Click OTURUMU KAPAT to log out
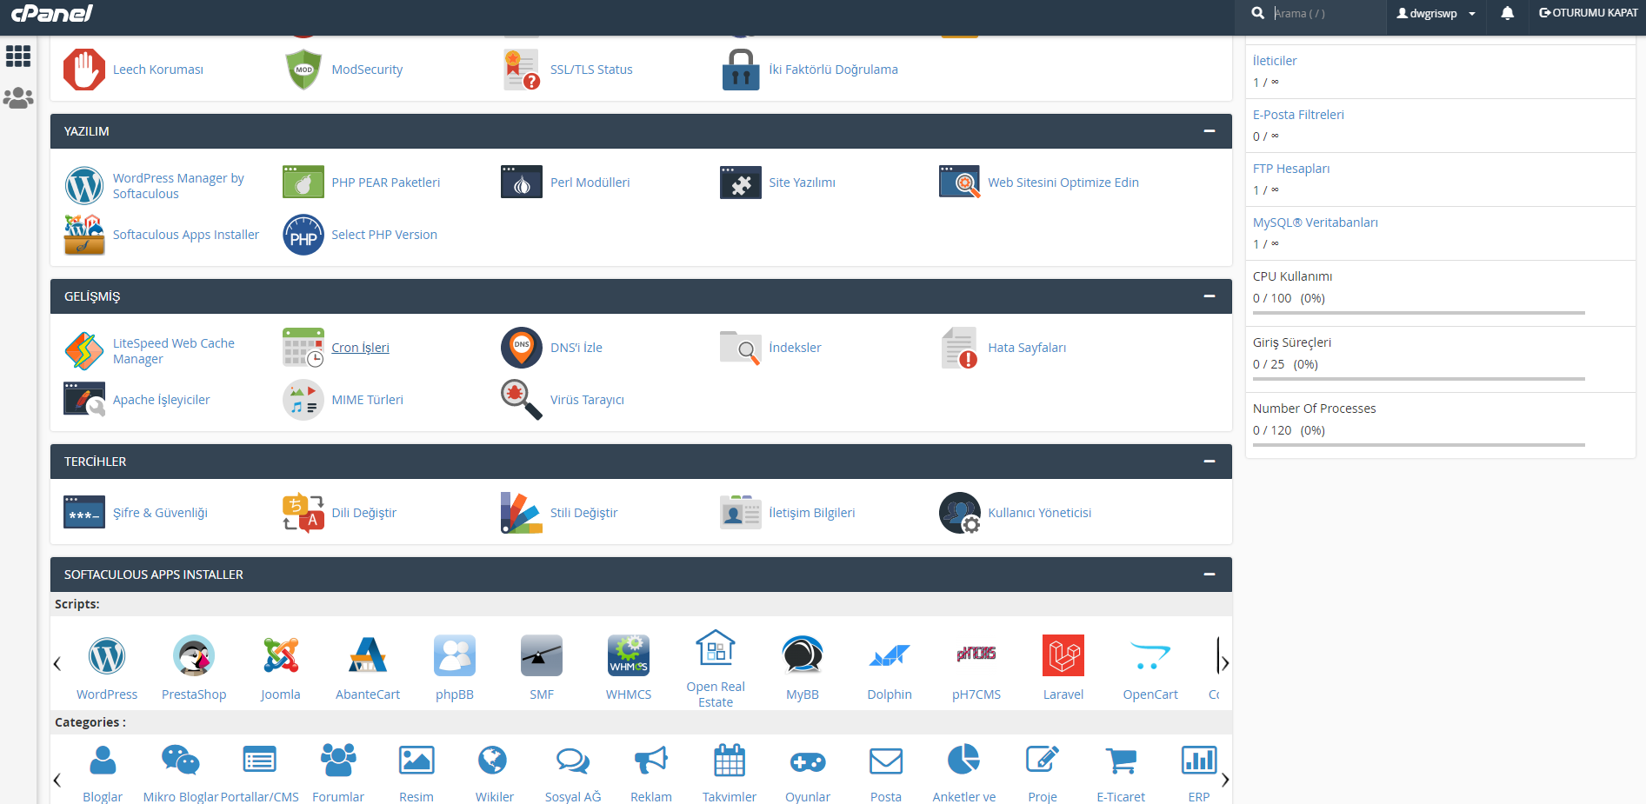This screenshot has height=804, width=1646. click(1588, 13)
